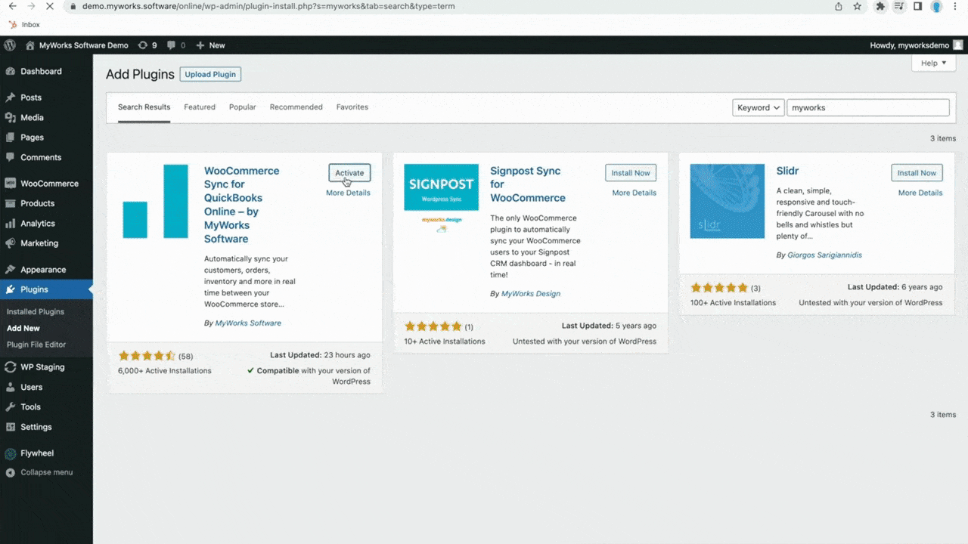The width and height of the screenshot is (968, 544).
Task: Switch to the Favorites tab
Action: [x=352, y=107]
